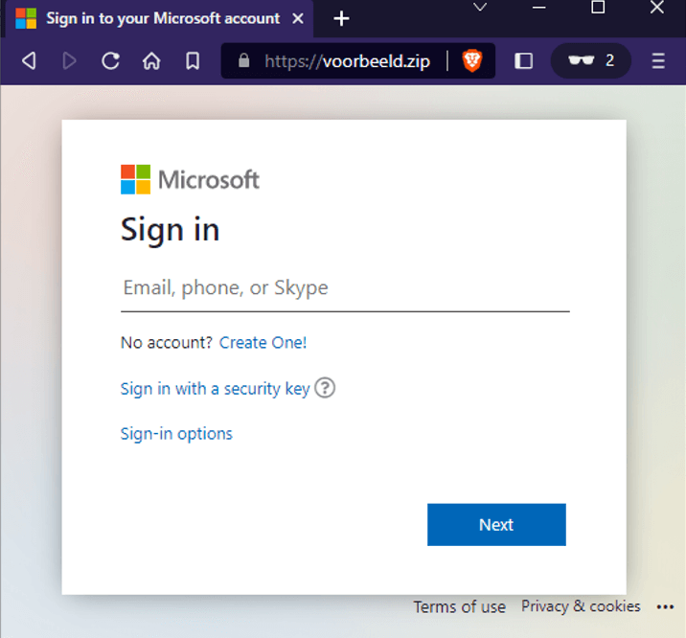Click the Brave Shields lion icon
Image resolution: width=686 pixels, height=638 pixels.
472,61
